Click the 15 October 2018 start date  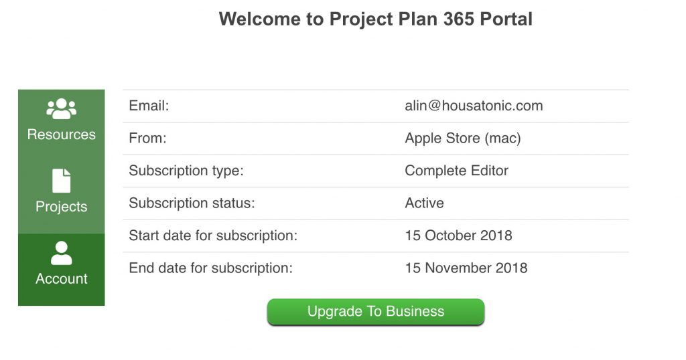pos(458,236)
